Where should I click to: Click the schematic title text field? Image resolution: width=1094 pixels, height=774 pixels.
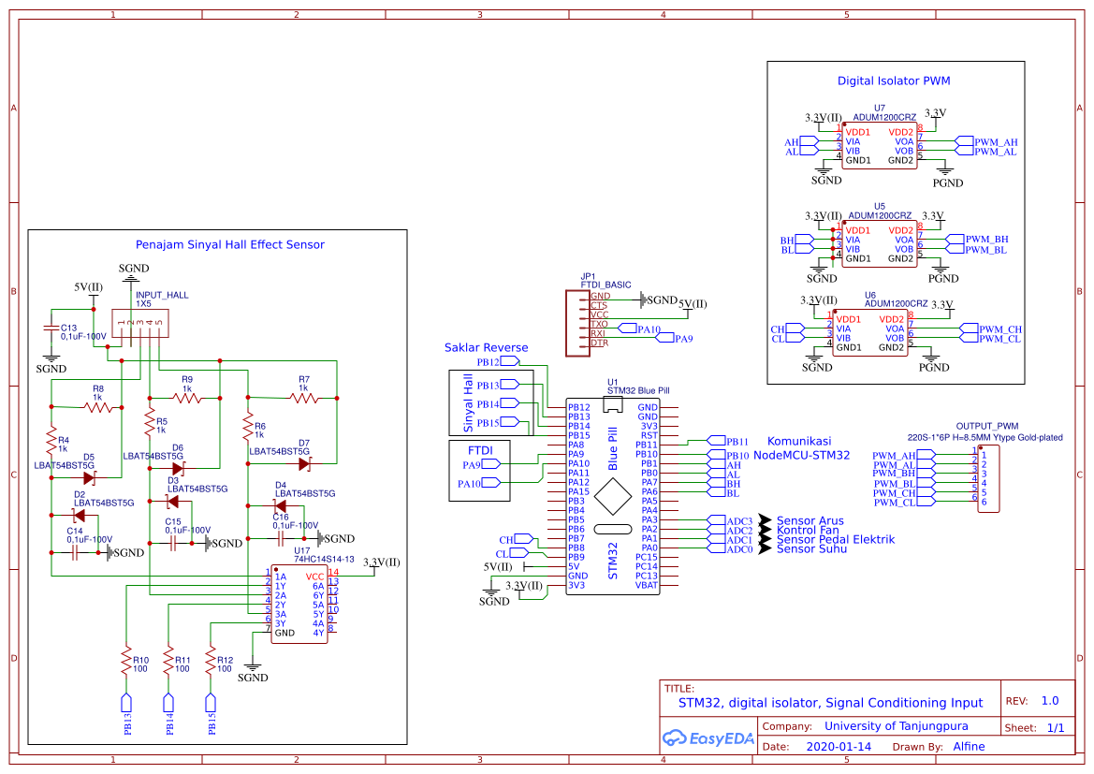point(830,703)
